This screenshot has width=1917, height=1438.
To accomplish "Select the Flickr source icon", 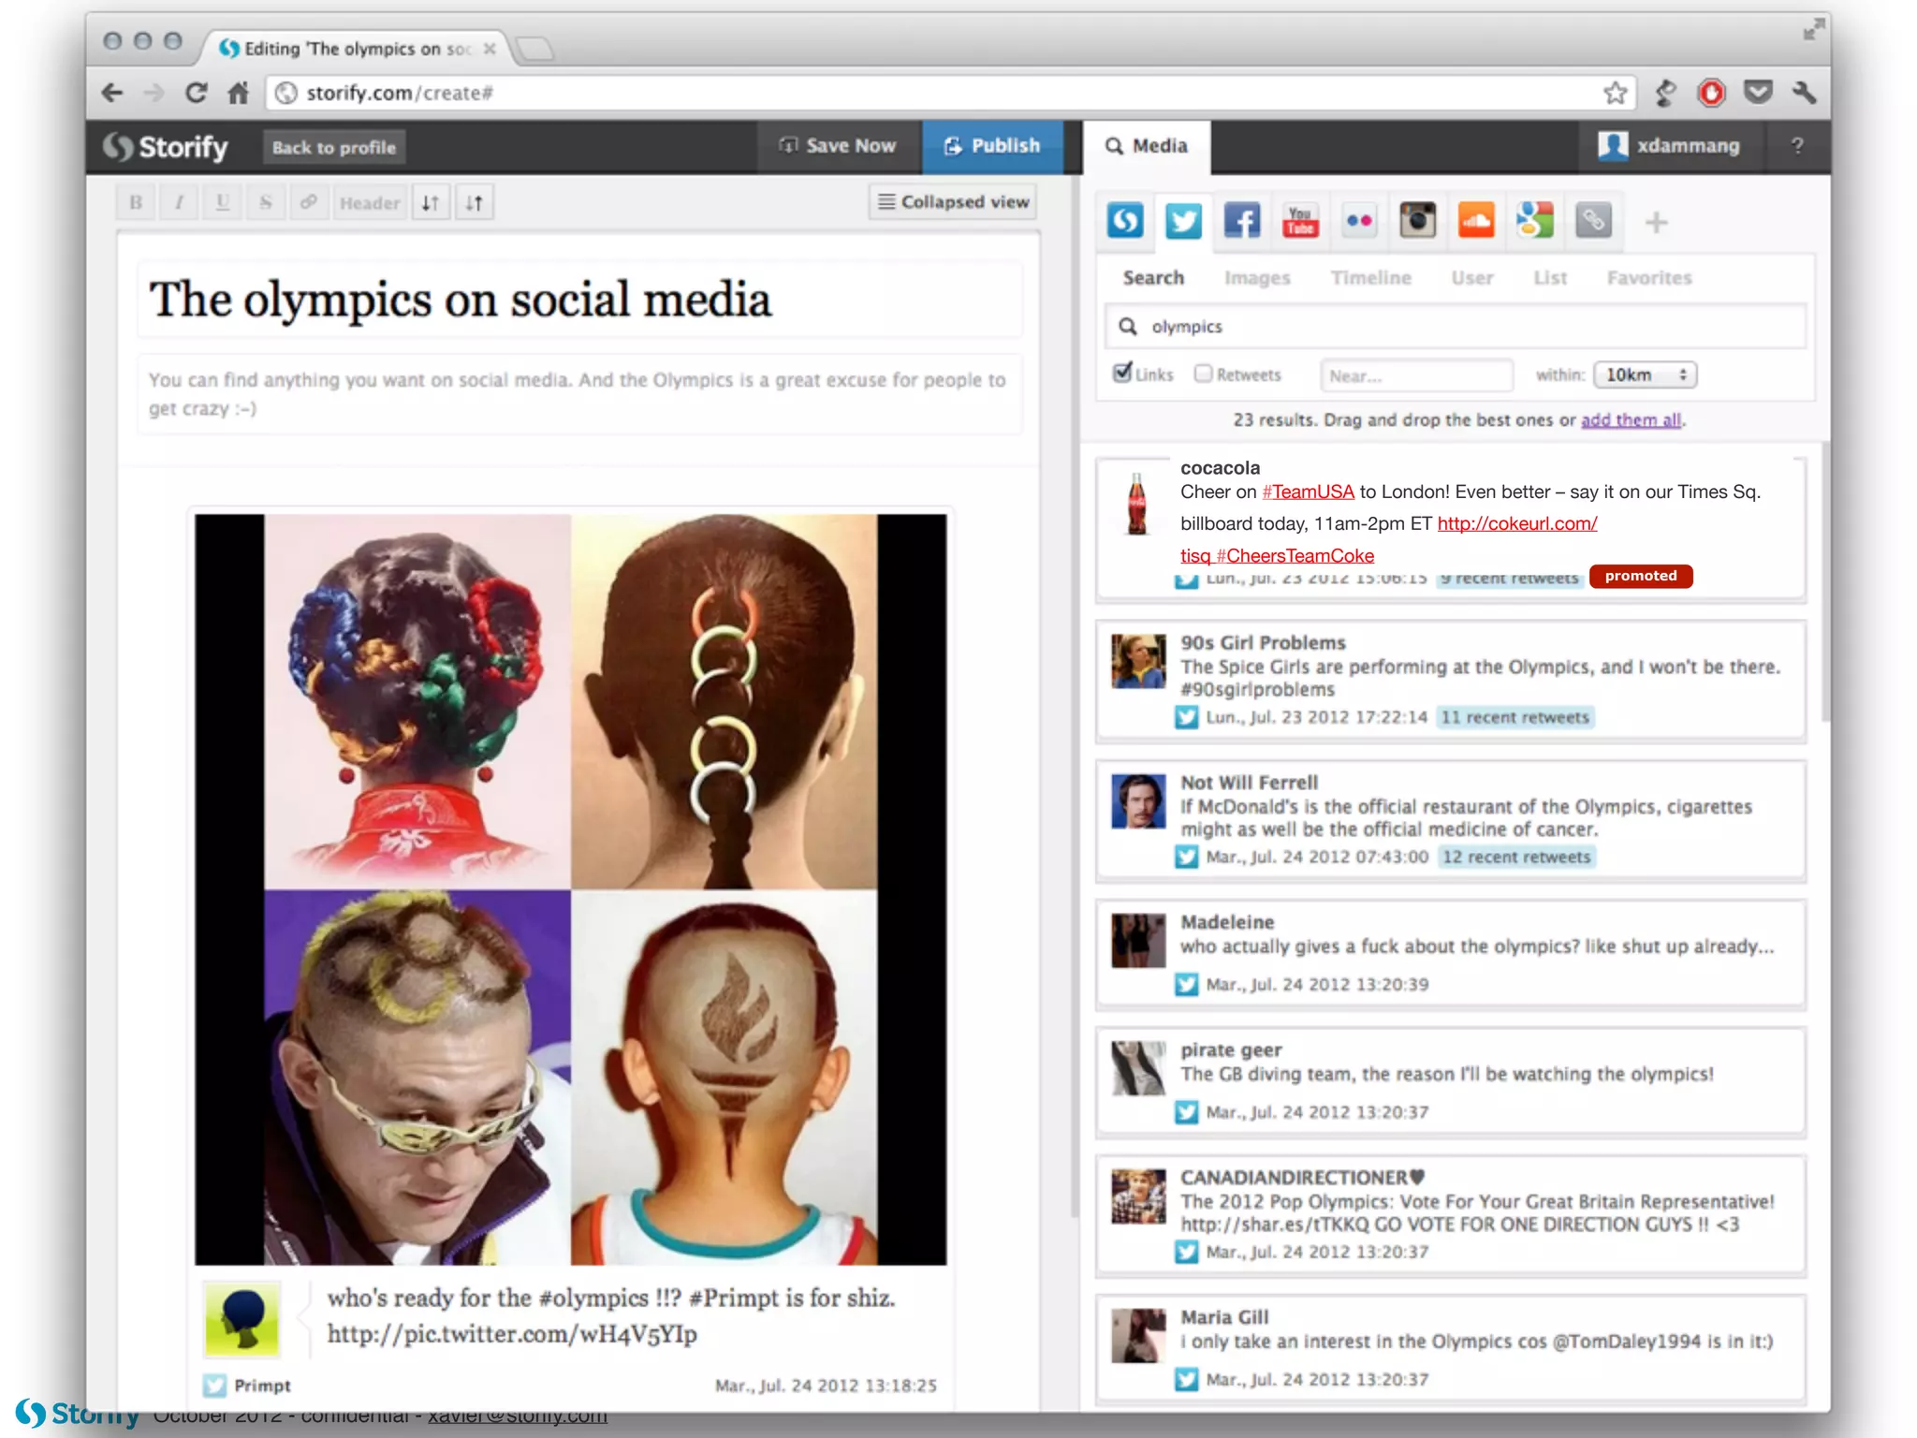I will (1359, 222).
